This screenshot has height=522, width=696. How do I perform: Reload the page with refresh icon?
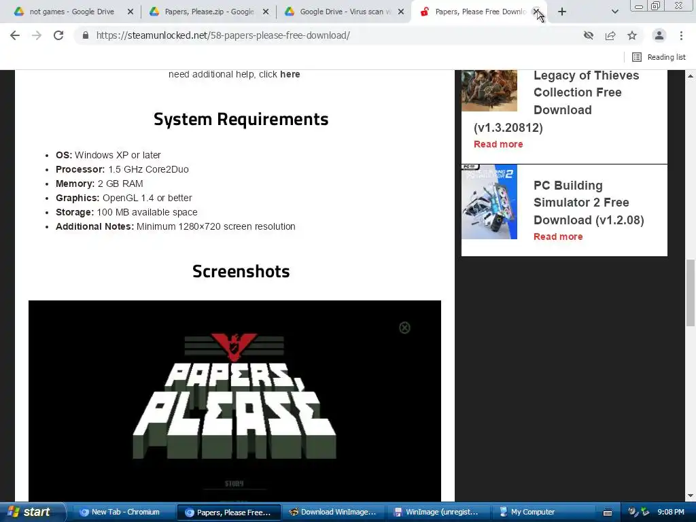click(x=58, y=35)
